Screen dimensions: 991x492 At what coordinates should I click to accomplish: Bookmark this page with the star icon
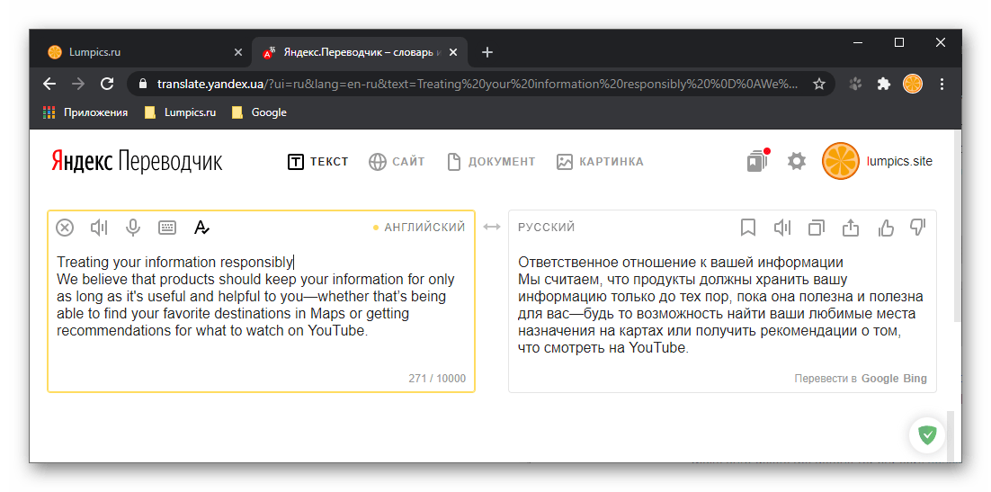coord(819,84)
